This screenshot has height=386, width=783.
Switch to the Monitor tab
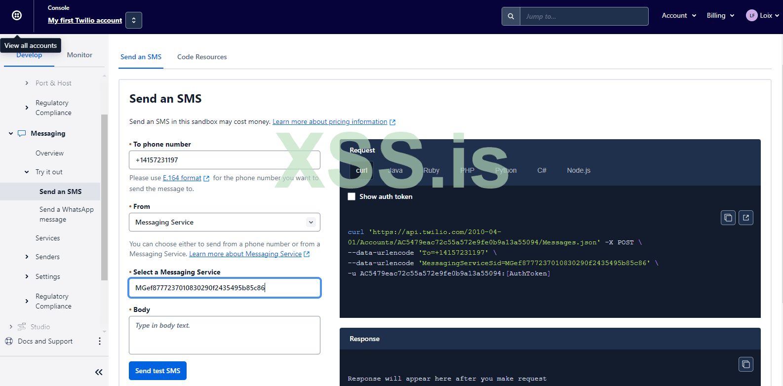tap(79, 55)
